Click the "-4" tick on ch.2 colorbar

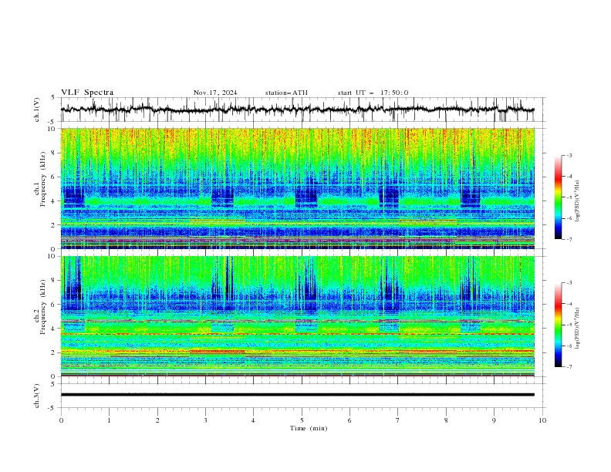[x=569, y=304]
